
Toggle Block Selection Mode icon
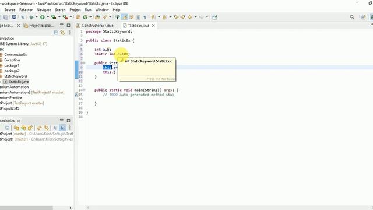138,17
